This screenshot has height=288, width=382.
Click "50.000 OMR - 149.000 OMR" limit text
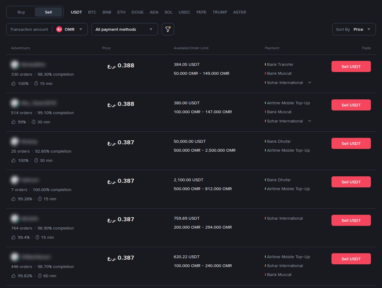point(201,73)
